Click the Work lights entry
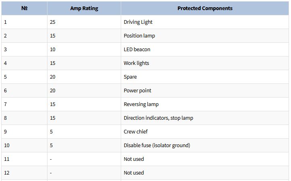The image size is (291, 181). click(136, 63)
